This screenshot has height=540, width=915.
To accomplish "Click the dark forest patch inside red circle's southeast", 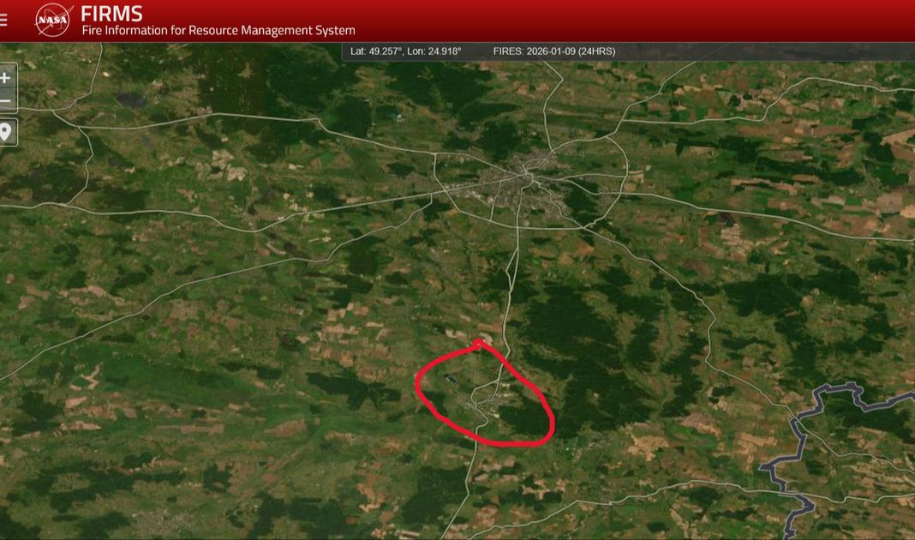I will (x=523, y=420).
